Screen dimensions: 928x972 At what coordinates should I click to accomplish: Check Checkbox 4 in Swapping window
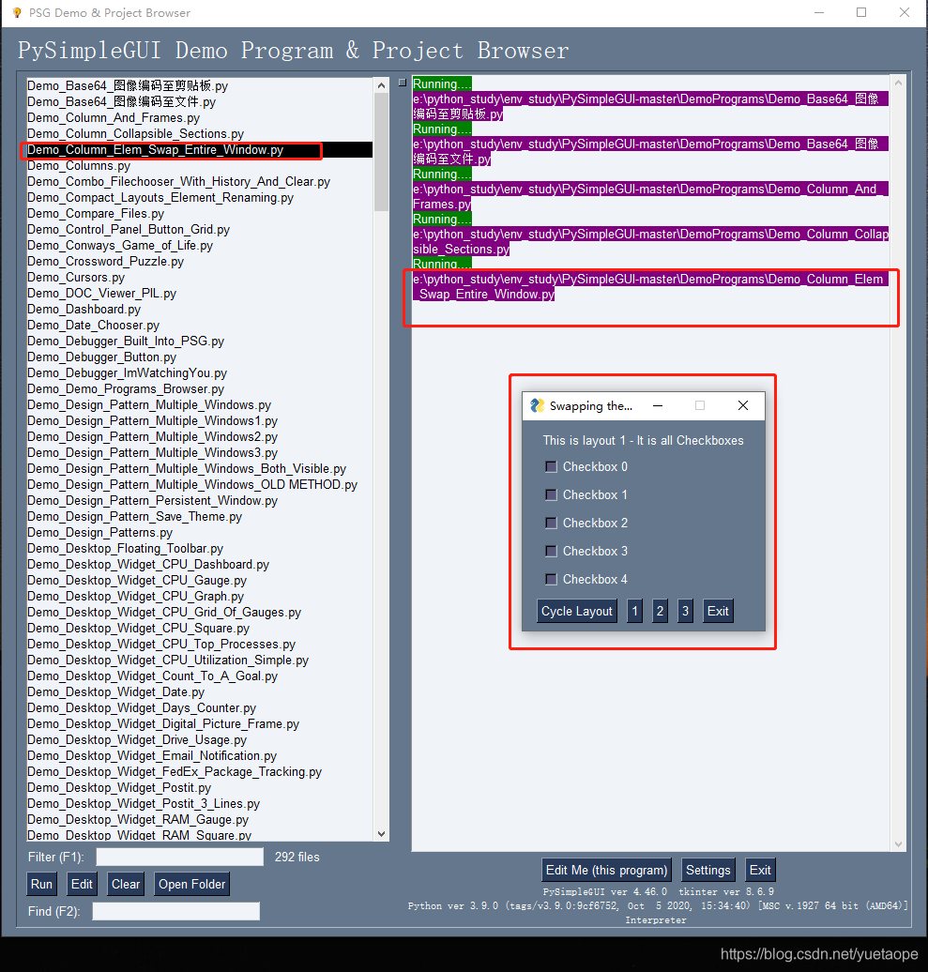(551, 580)
